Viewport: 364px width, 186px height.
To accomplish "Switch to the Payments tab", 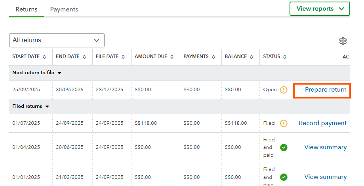I will 64,9.
